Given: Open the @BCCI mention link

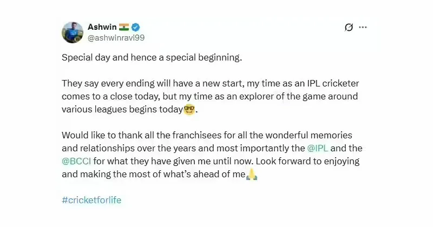Looking at the screenshot, I should pos(76,161).
